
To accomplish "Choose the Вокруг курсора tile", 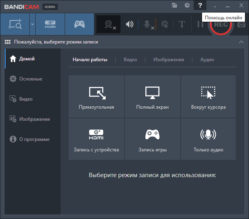I will click(208, 97).
